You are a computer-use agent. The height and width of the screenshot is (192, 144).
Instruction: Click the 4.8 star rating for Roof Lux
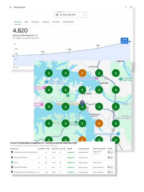[71, 163]
